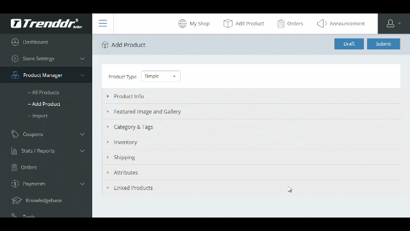Expand the Featured Image and Gallery section
410x231 pixels.
tap(251, 112)
